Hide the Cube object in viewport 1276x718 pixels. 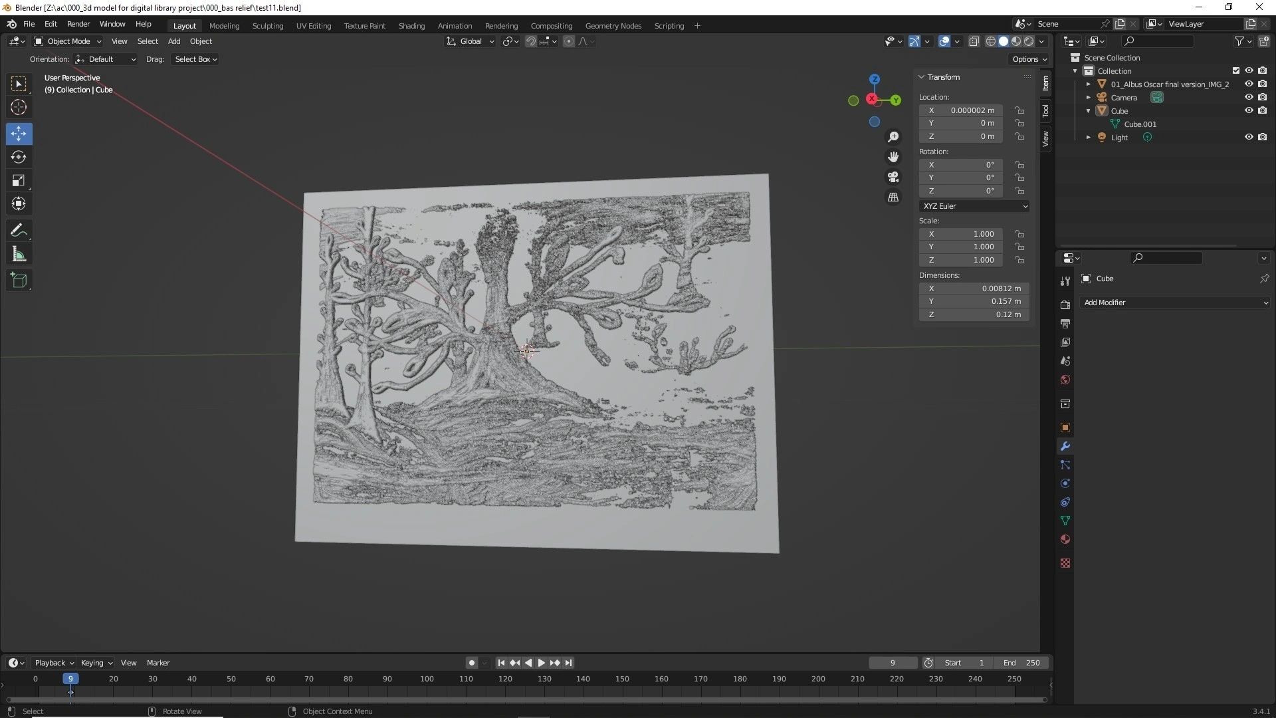[1249, 110]
